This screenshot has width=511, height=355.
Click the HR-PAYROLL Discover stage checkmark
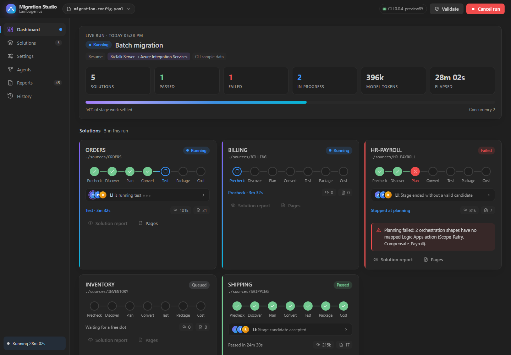pyautogui.click(x=397, y=171)
